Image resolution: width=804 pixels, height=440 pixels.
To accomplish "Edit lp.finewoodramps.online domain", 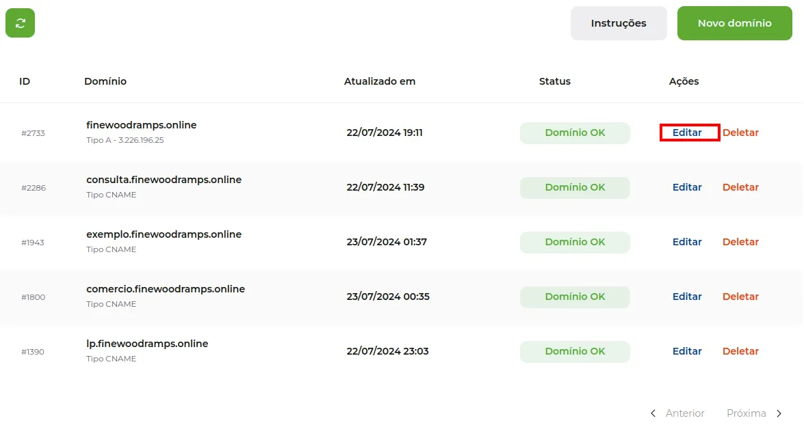I will point(687,351).
